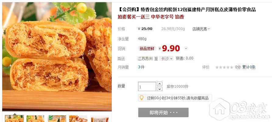Click the quantity input field
The width and height of the screenshot is (272, 122).
147,86
